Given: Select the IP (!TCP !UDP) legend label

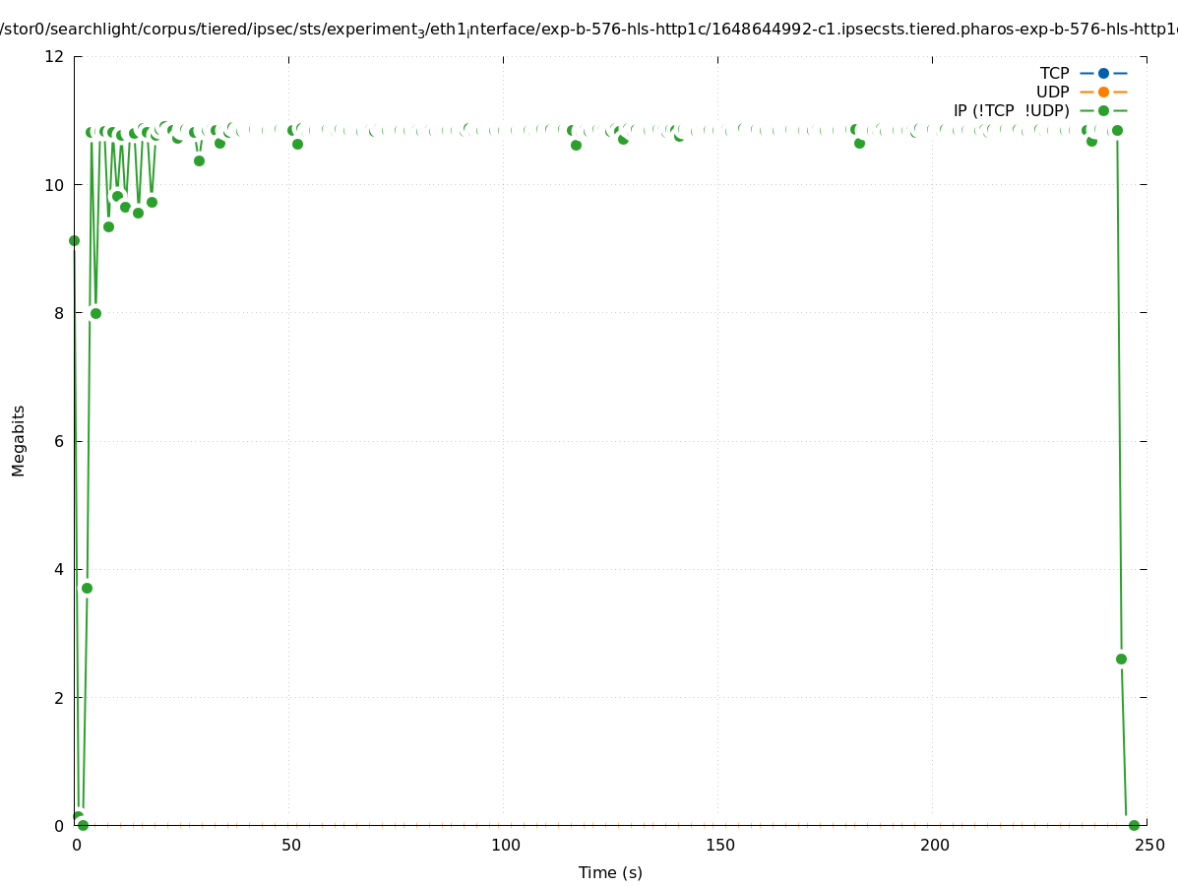Looking at the screenshot, I should click(1011, 110).
